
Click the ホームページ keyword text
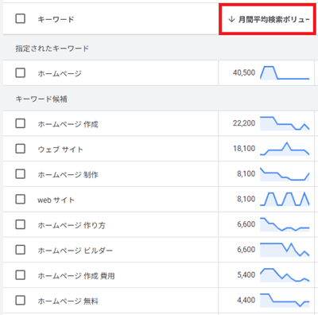pyautogui.click(x=60, y=73)
